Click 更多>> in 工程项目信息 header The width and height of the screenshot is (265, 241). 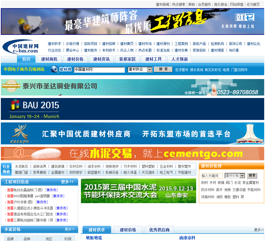pyautogui.click(x=67, y=182)
